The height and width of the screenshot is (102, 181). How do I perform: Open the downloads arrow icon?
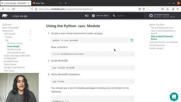(167, 9)
